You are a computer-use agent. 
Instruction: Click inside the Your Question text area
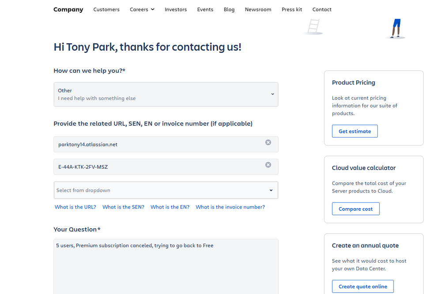tap(166, 269)
